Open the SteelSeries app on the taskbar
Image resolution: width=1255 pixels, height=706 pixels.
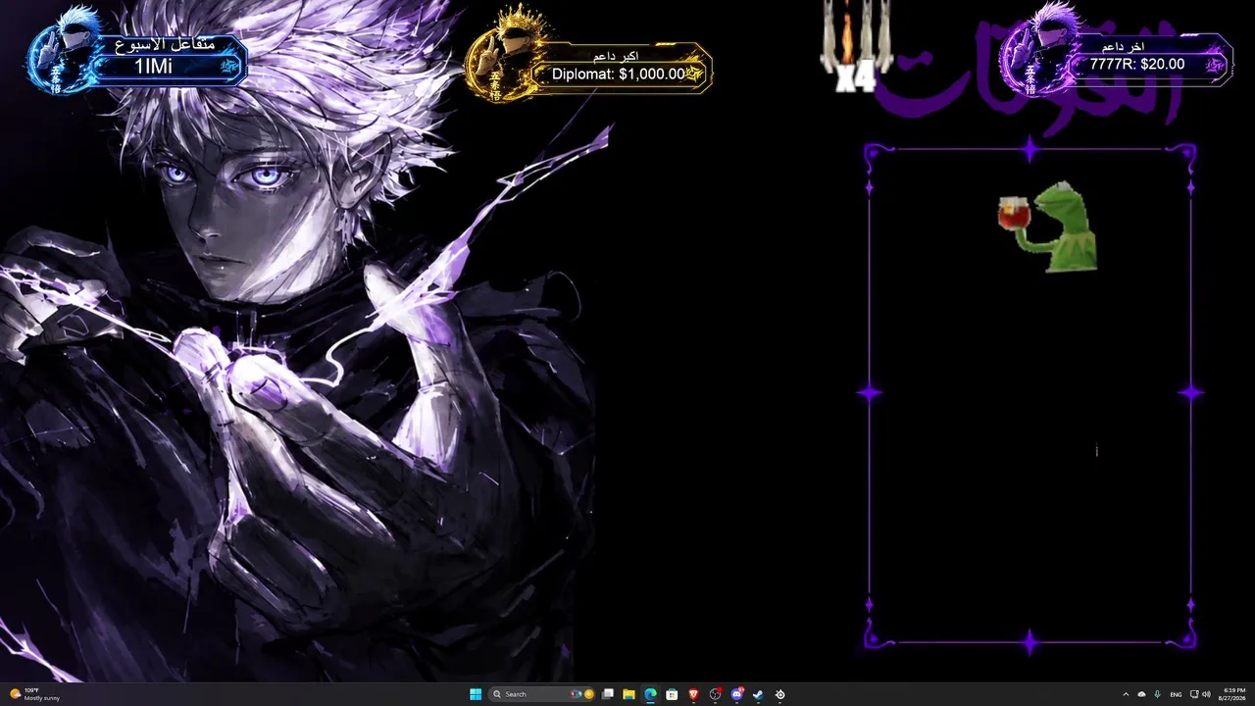click(x=779, y=694)
